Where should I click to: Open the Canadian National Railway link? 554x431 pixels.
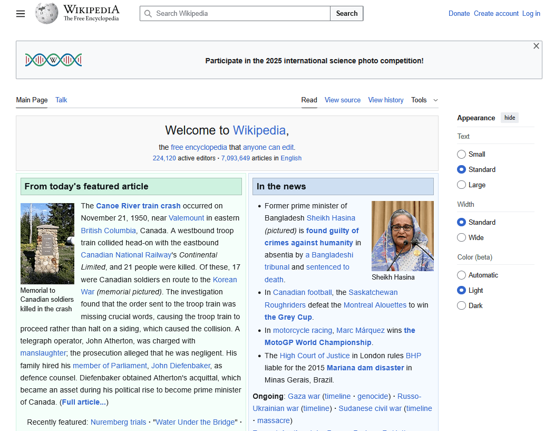[126, 255]
